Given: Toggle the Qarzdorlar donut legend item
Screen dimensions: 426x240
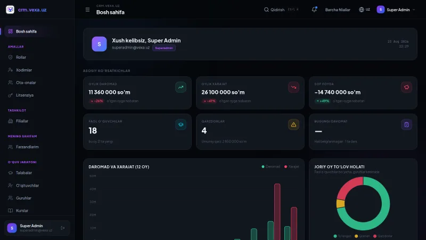Looking at the screenshot, I should [x=382, y=236].
